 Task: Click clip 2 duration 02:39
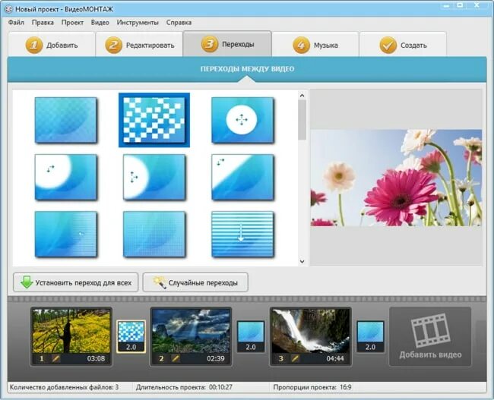[x=216, y=358]
